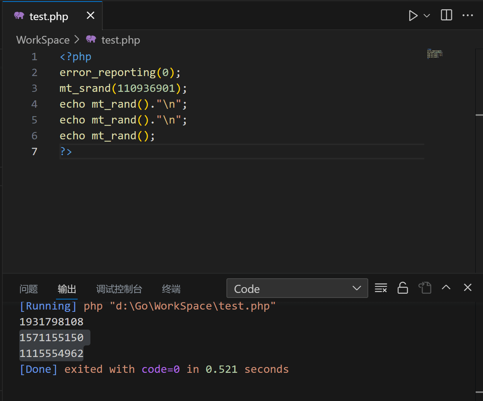Expand the Code output channel dropdown
483x401 pixels.
coord(297,289)
